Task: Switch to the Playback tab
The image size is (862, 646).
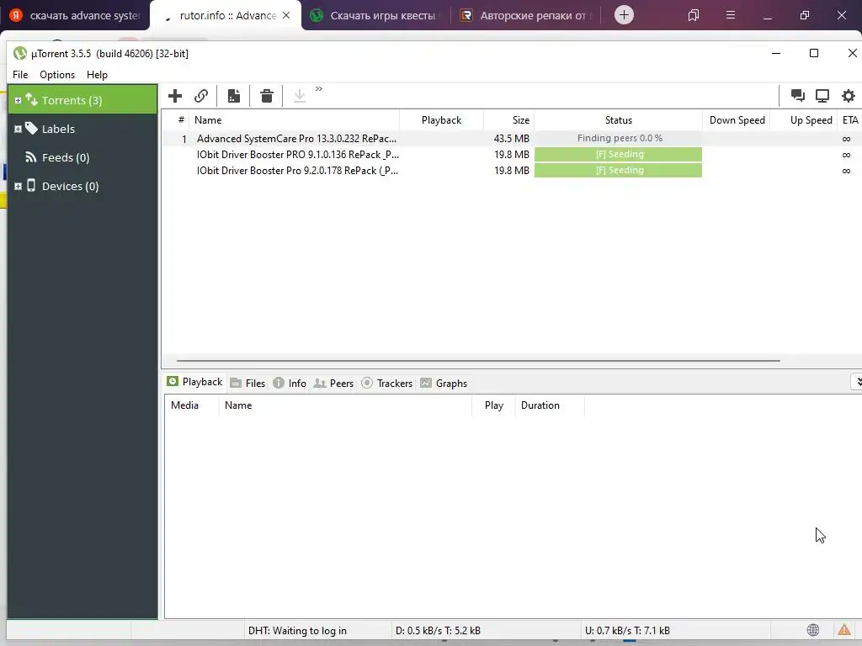Action: (x=195, y=382)
